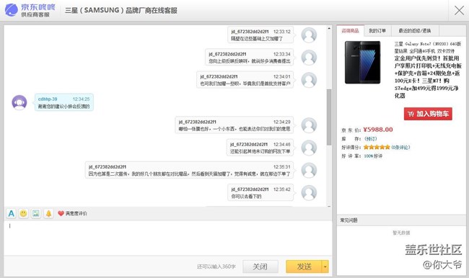Click the 关闭 button
This screenshot has height=278, width=469.
(260, 266)
